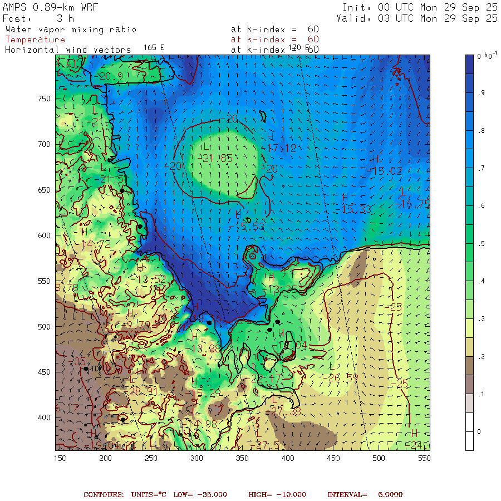
Task: Click the -13.88 high temperature label
Action: pyautogui.click(x=204, y=348)
